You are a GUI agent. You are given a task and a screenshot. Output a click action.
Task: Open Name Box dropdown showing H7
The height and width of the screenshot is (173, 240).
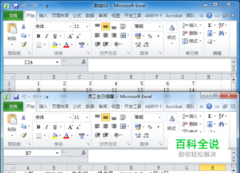pyautogui.click(x=57, y=153)
